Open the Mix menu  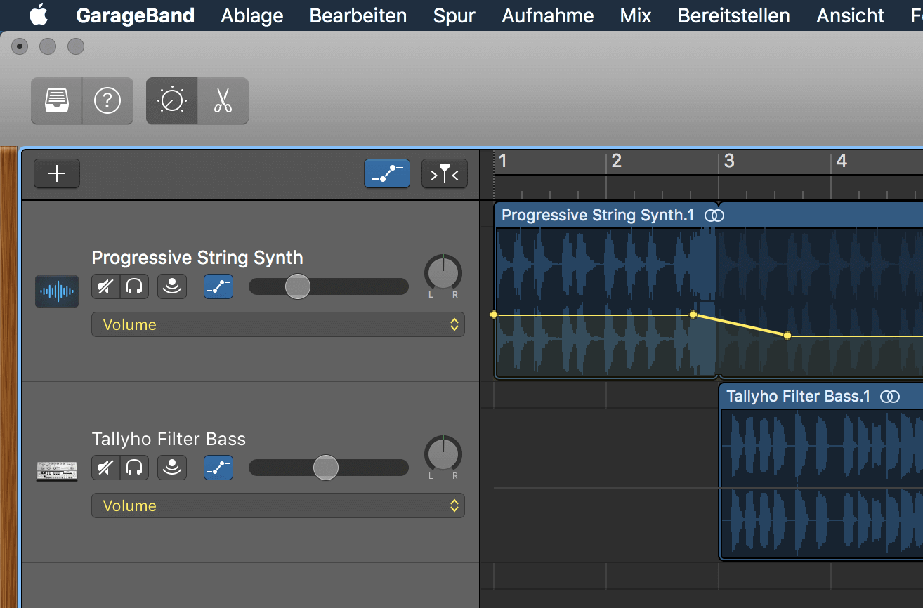click(x=636, y=15)
